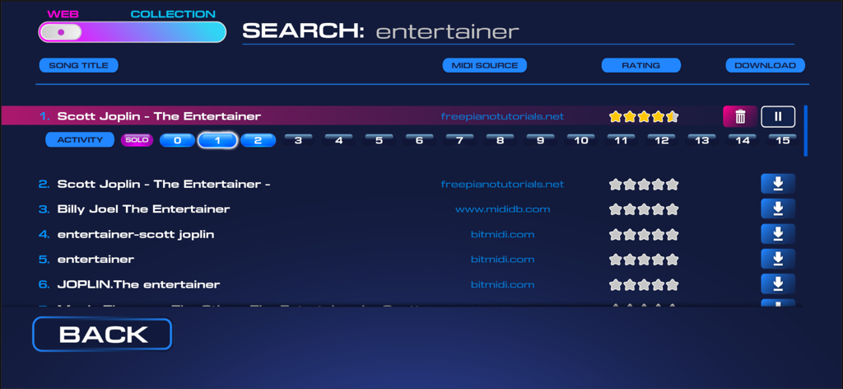Toggle channel 1
Screen dimensions: 843x389
(x=217, y=140)
